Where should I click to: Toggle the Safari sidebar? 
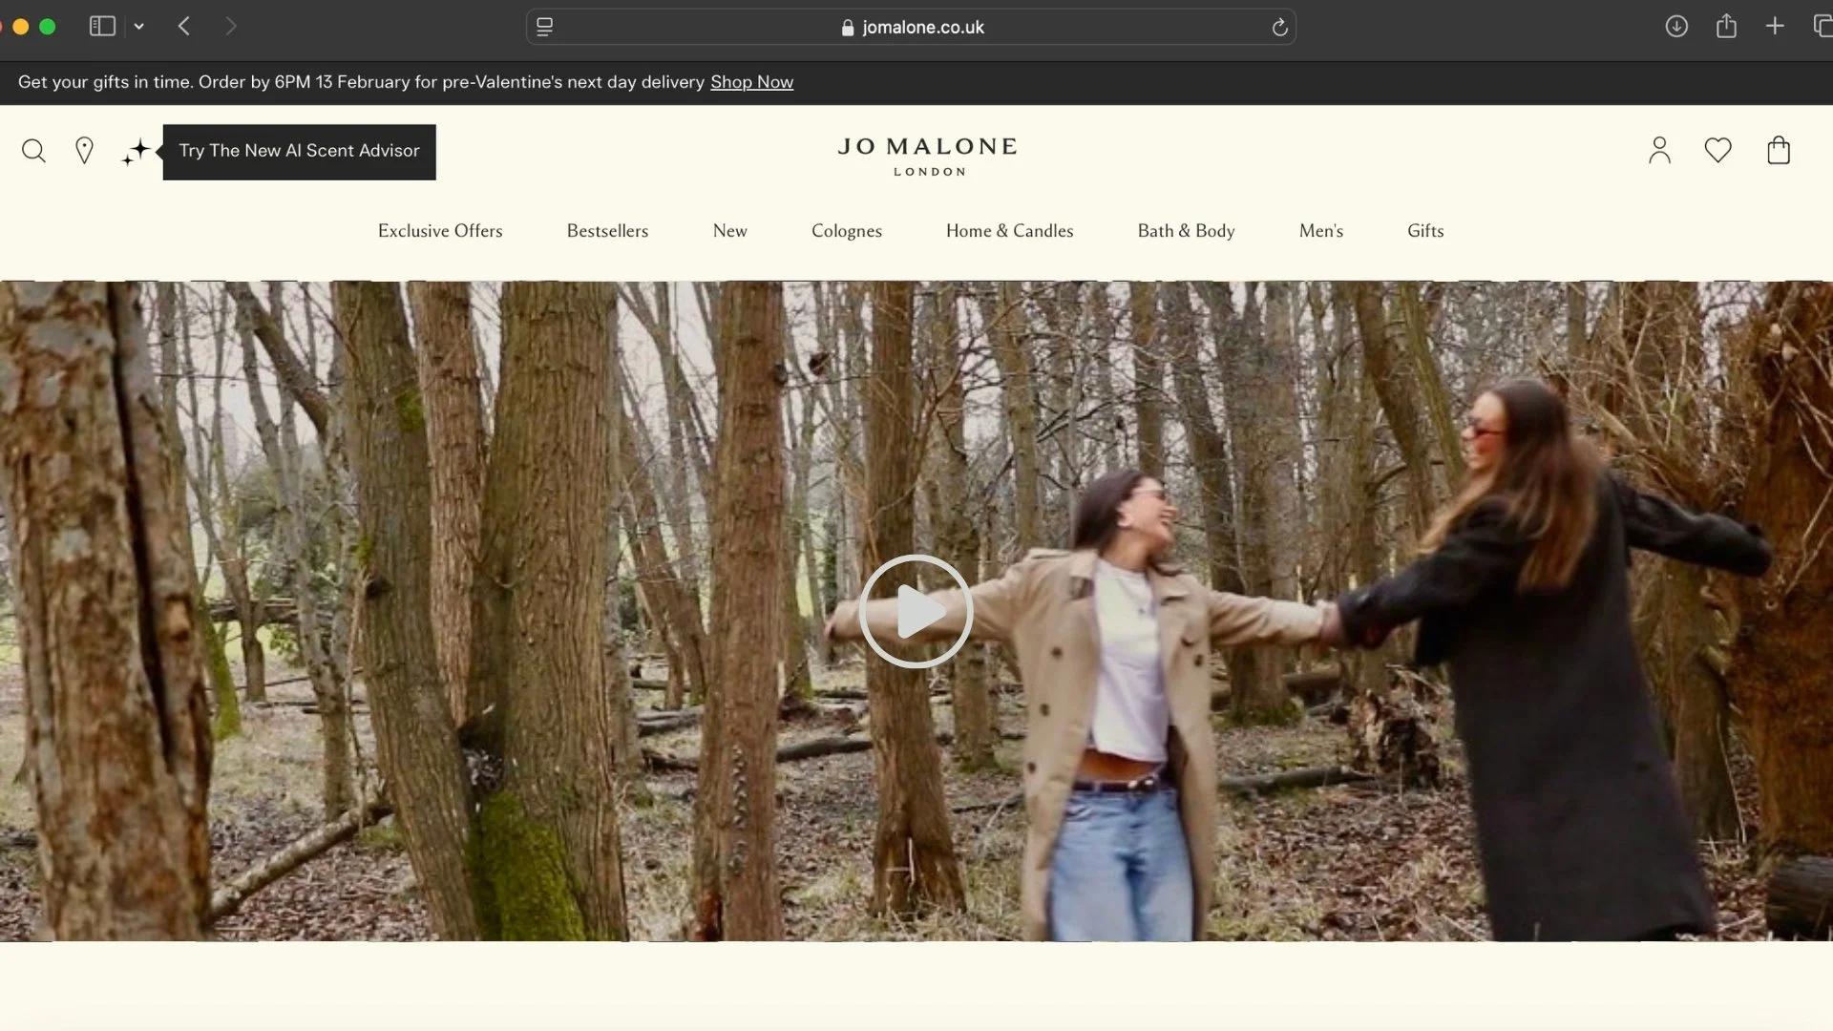tap(102, 27)
